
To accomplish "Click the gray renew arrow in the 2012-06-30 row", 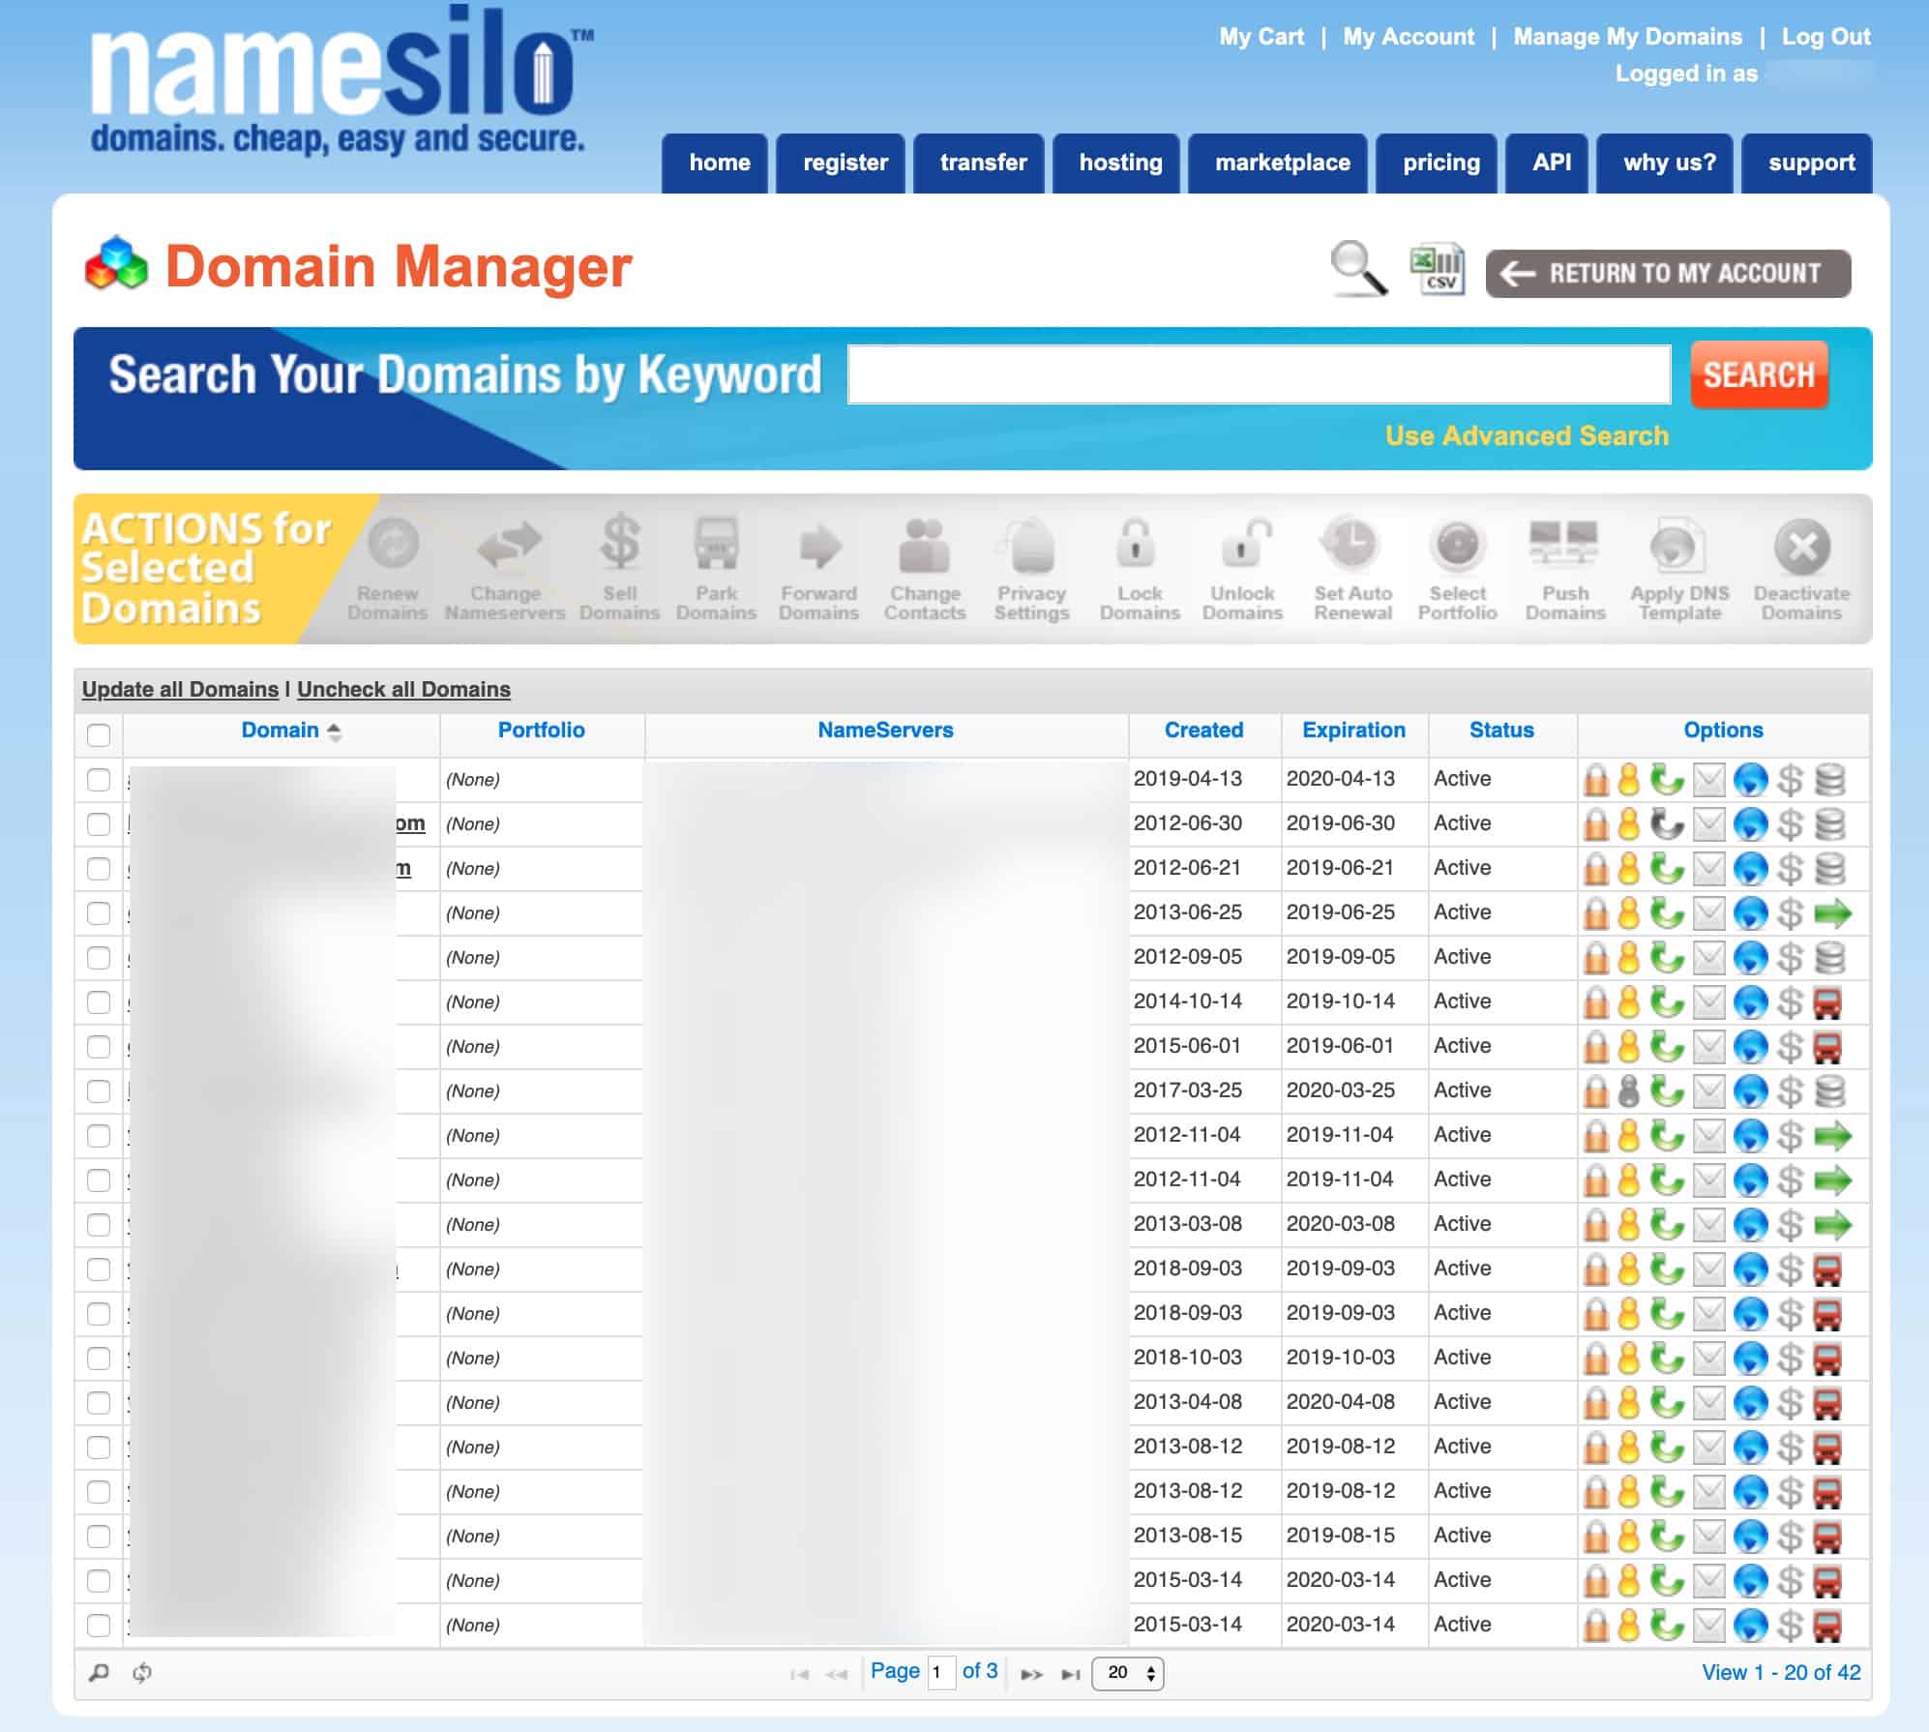I will (1667, 824).
